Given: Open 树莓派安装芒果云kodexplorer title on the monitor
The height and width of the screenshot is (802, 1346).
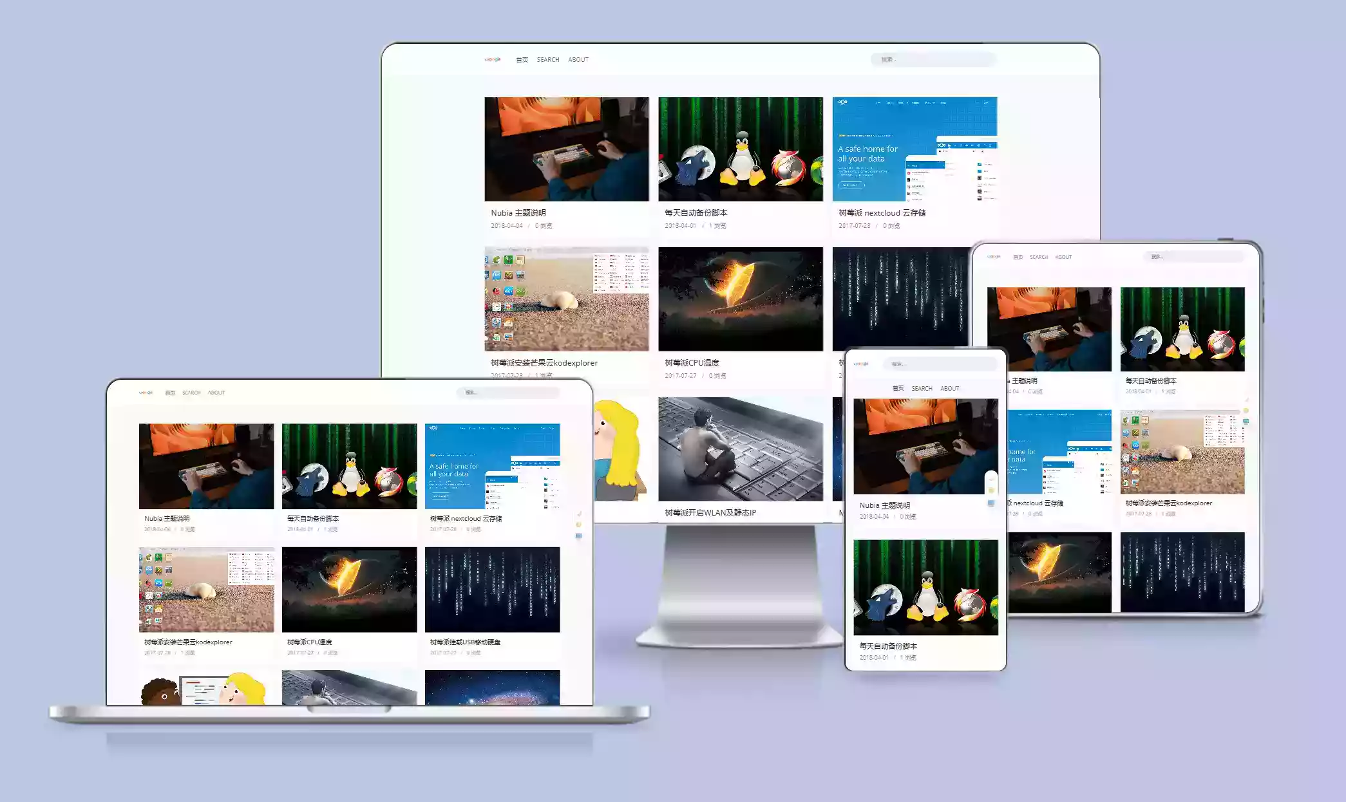Looking at the screenshot, I should pyautogui.click(x=544, y=363).
